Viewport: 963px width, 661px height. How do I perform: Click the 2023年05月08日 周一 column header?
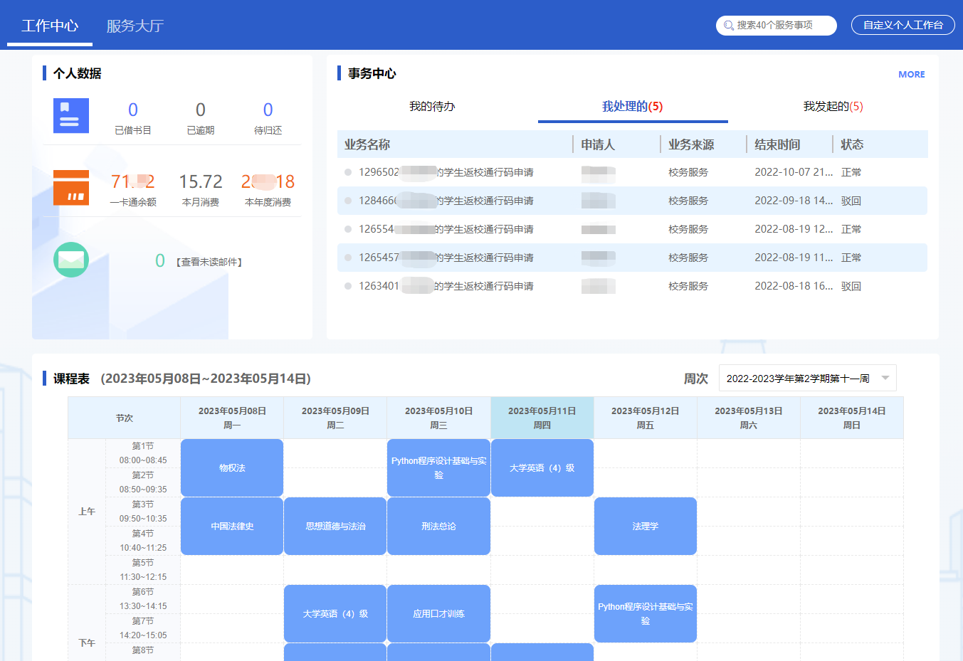[232, 418]
